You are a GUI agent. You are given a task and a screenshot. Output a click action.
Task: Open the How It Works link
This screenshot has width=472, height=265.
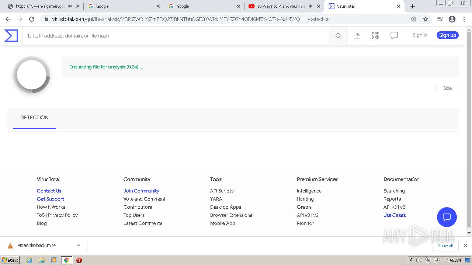(51, 207)
